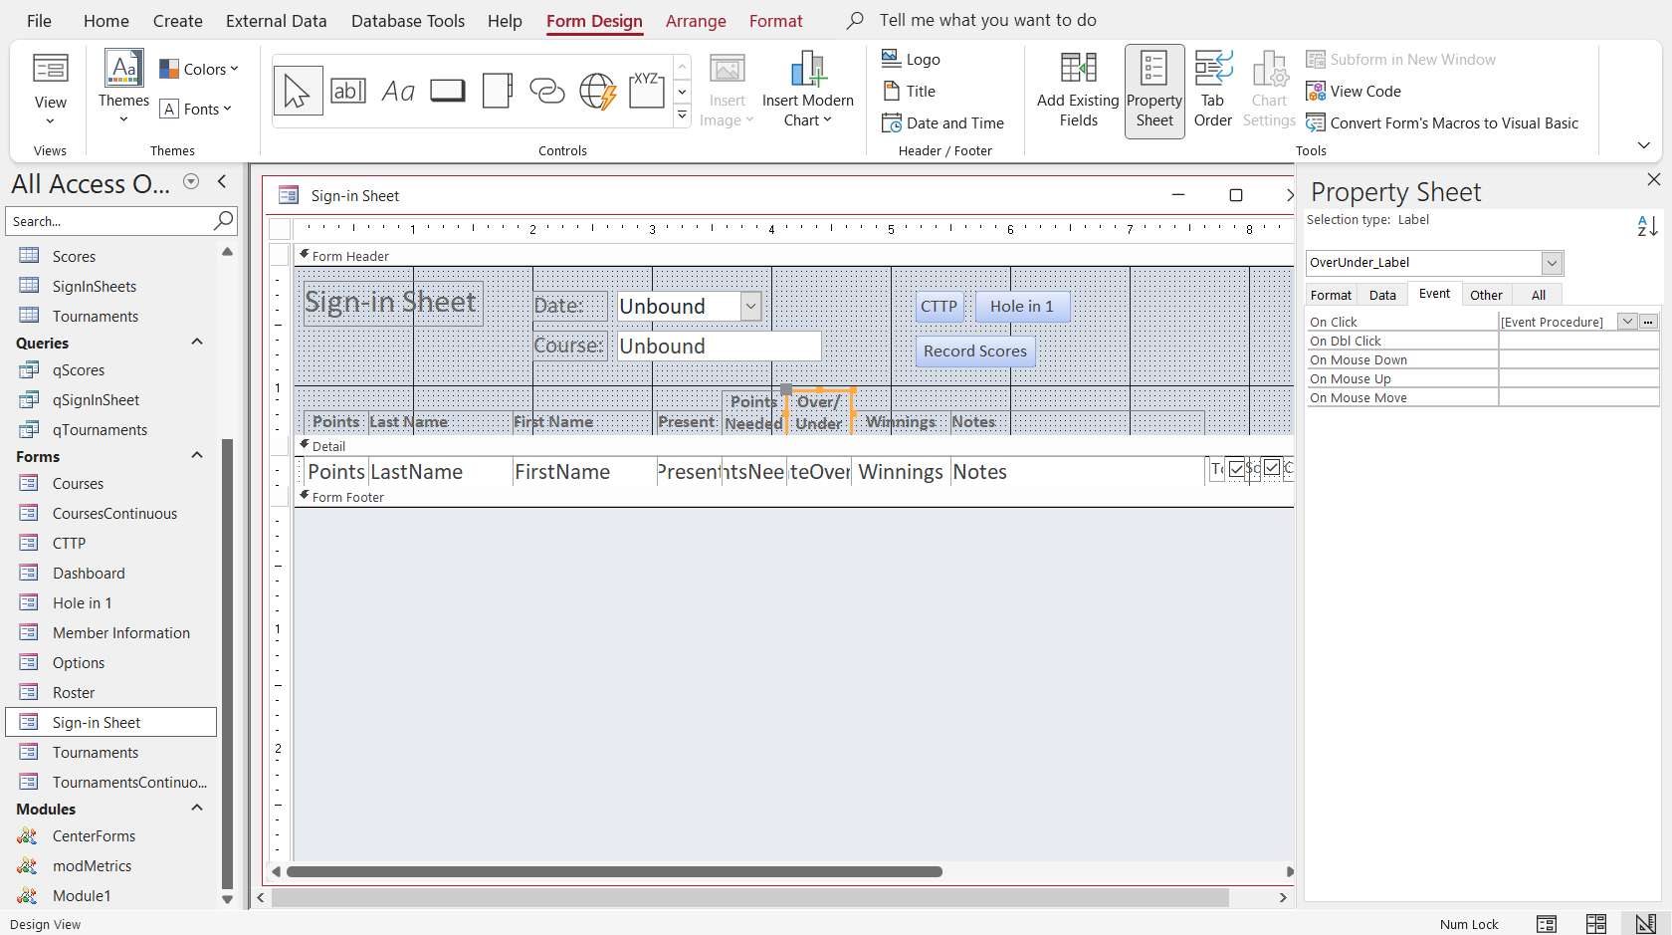The height and width of the screenshot is (935, 1672).
Task: Select the Text Box control tool
Action: pos(348,91)
